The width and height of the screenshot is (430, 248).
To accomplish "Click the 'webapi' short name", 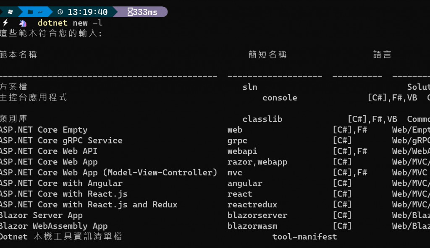I will [x=242, y=151].
